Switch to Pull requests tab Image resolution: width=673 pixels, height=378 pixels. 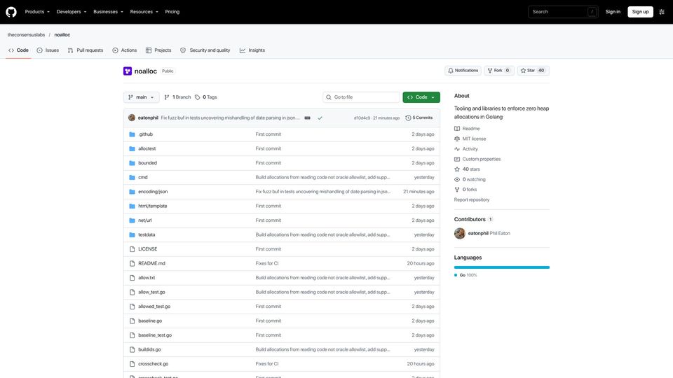coord(86,50)
